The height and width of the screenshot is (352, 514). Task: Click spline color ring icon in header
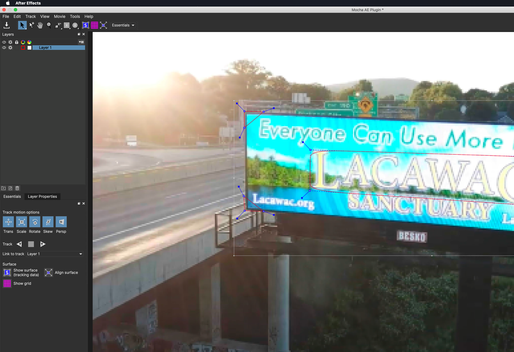[x=23, y=42]
